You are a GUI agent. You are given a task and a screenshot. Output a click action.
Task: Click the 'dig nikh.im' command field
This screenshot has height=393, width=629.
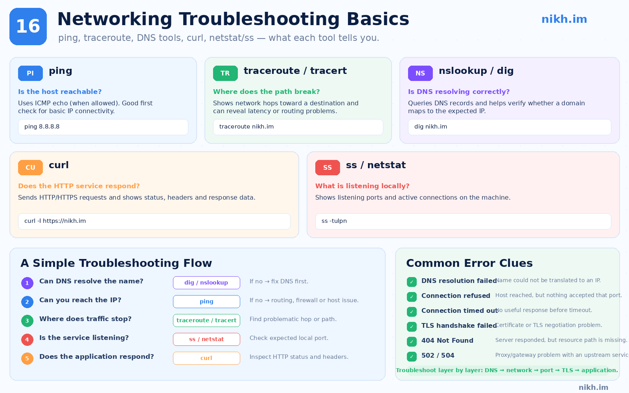(x=509, y=127)
